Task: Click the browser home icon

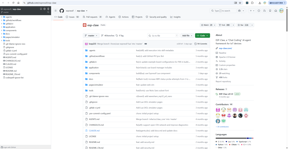Action: (x=18, y=3)
